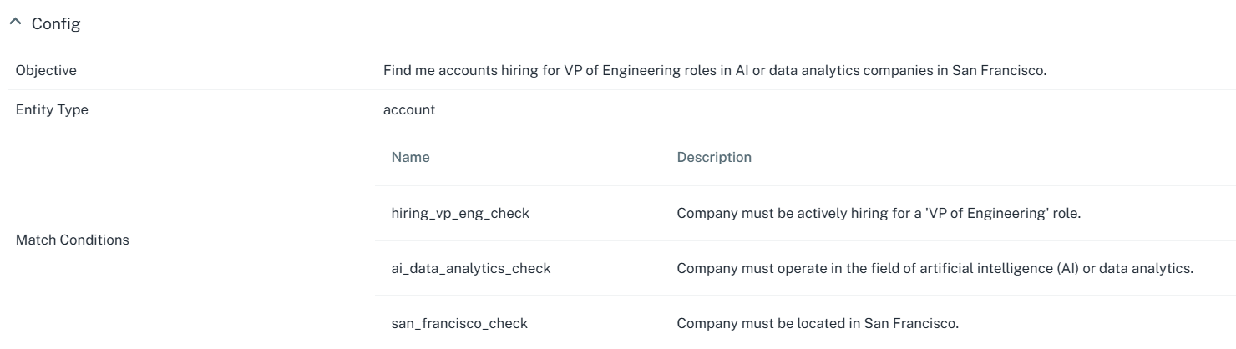
Task: Click 'Company must be located in San Francisco.'
Action: coord(818,323)
